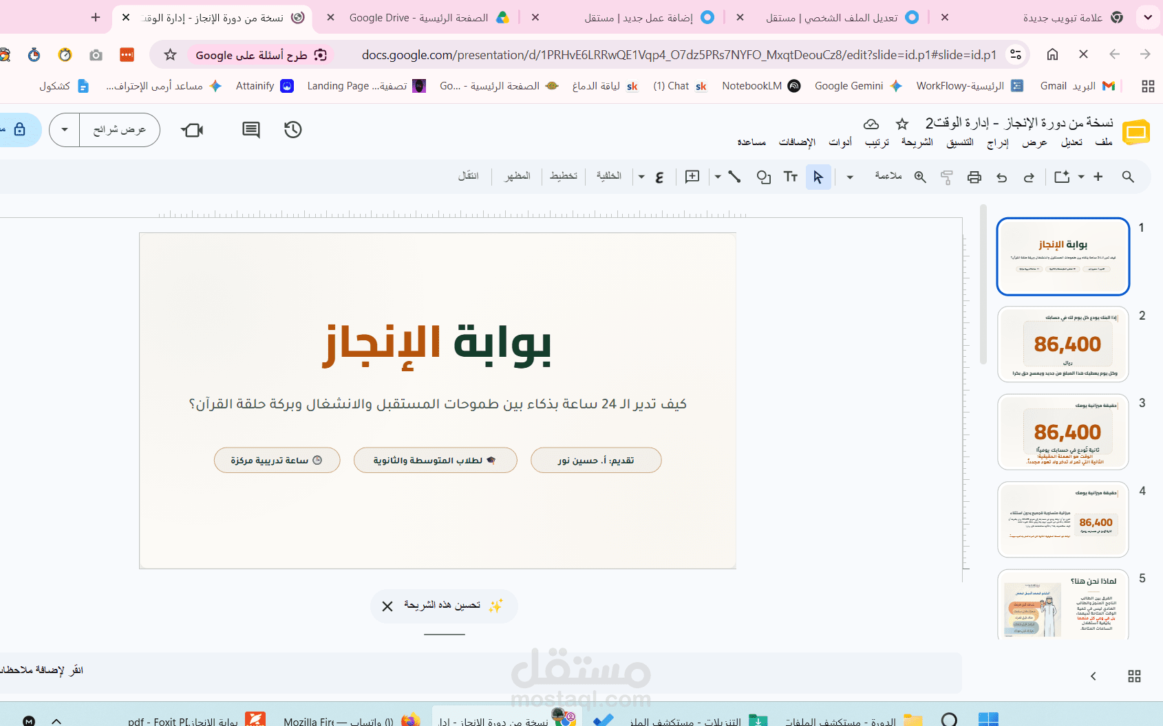Print the presentation using the printer icon
The width and height of the screenshot is (1163, 726).
click(x=974, y=177)
